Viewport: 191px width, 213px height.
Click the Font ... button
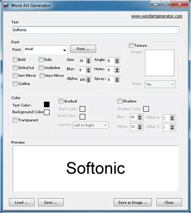[83, 49]
